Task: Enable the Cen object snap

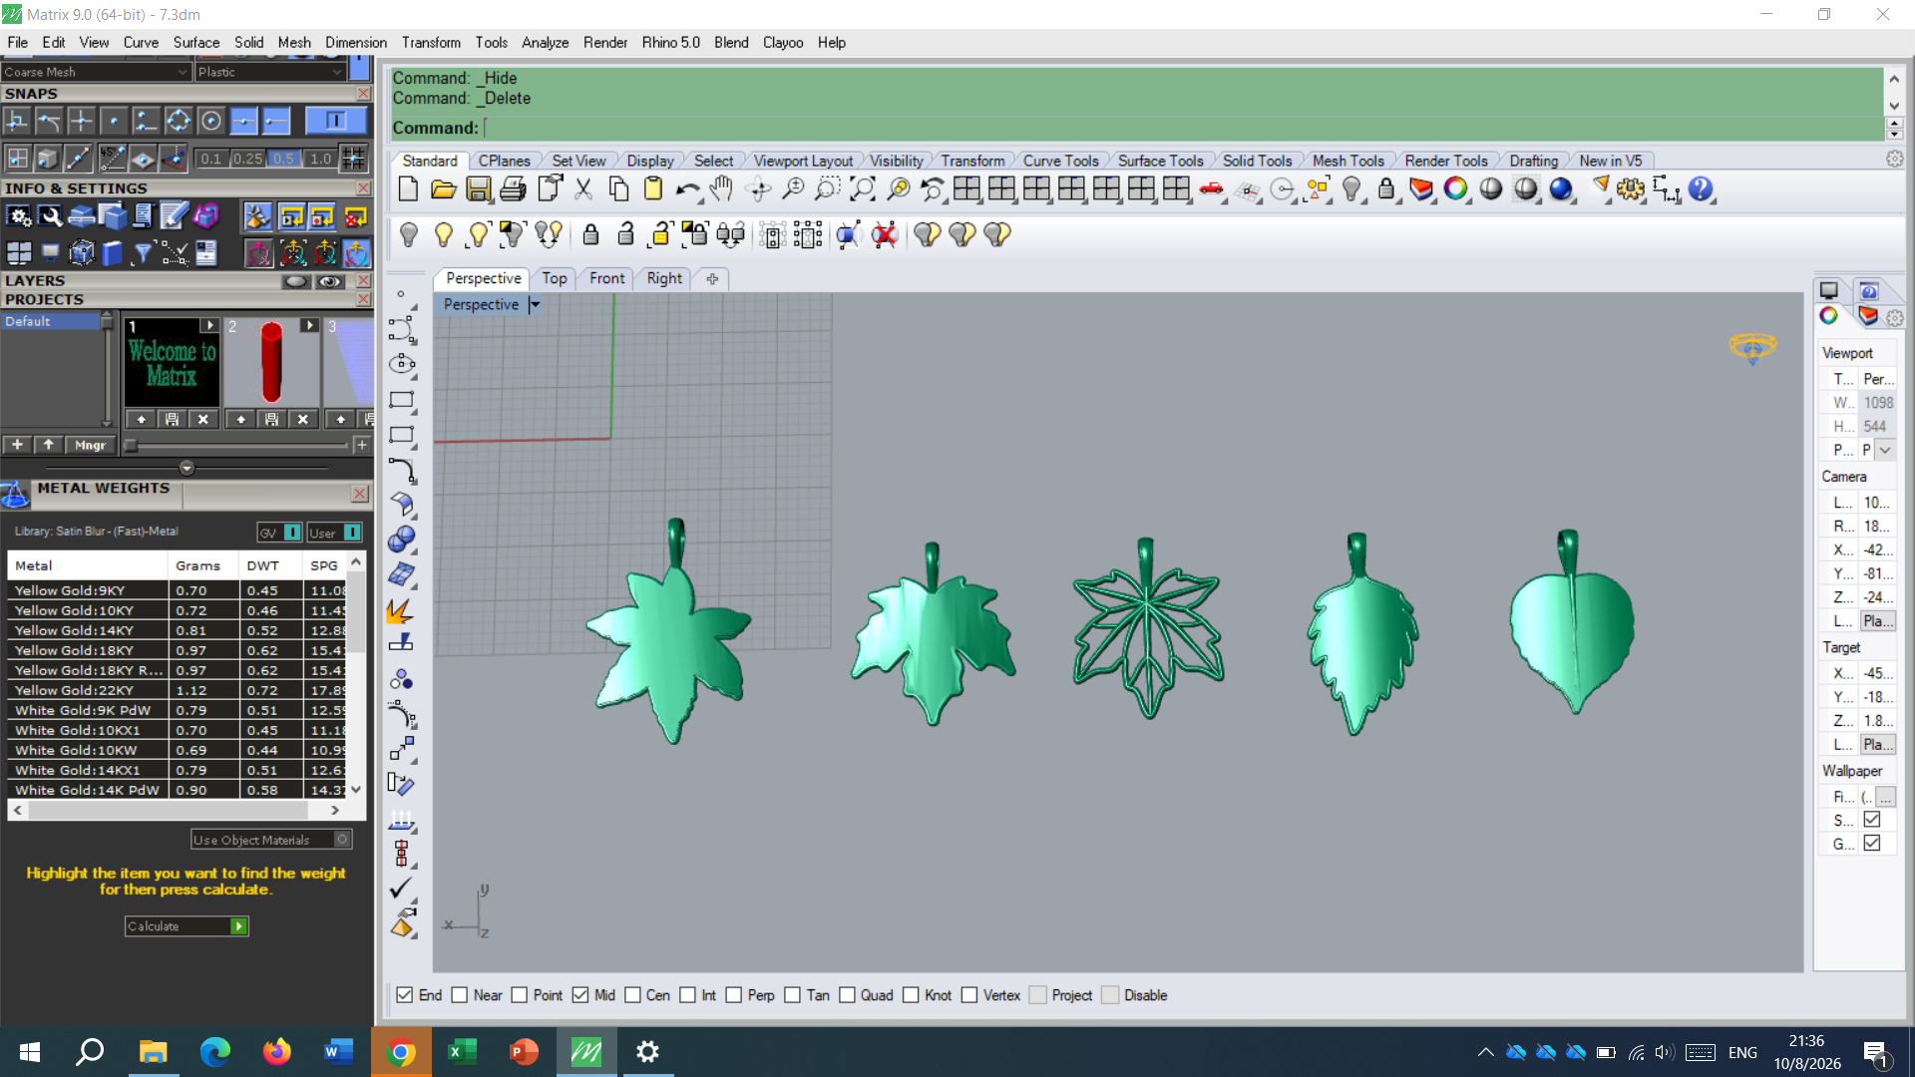Action: [x=632, y=995]
